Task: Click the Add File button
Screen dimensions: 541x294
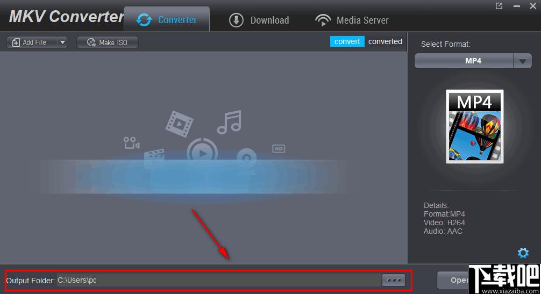Action: coord(32,42)
